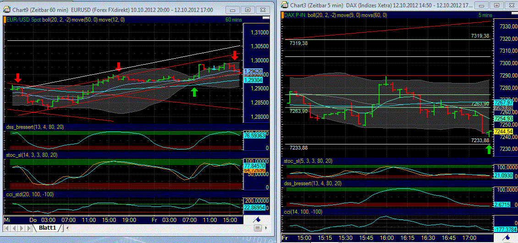Image resolution: width=518 pixels, height=243 pixels.
Task: Click the 77,84570 stochastic value tag
Action: [x=254, y=166]
